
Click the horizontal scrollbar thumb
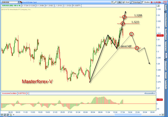click(128, 115)
